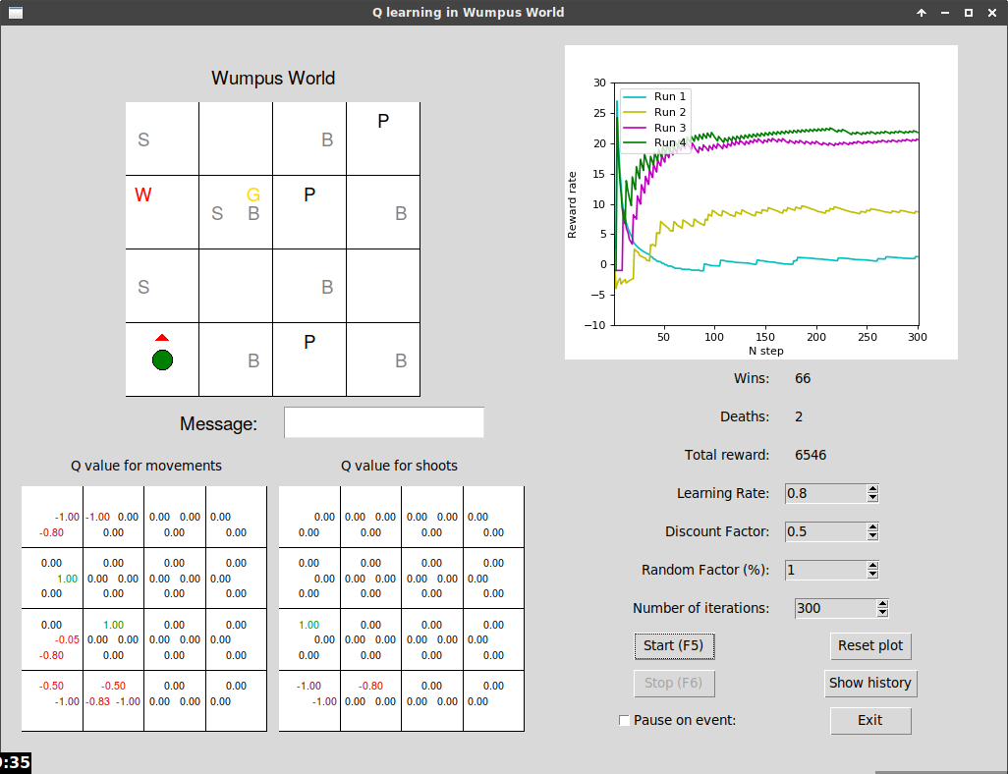The height and width of the screenshot is (774, 1008).
Task: Click the S stench above the agent
Action: point(143,287)
